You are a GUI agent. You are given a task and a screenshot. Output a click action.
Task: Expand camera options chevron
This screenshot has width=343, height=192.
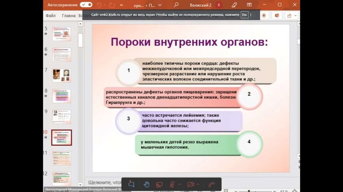[198, 184]
